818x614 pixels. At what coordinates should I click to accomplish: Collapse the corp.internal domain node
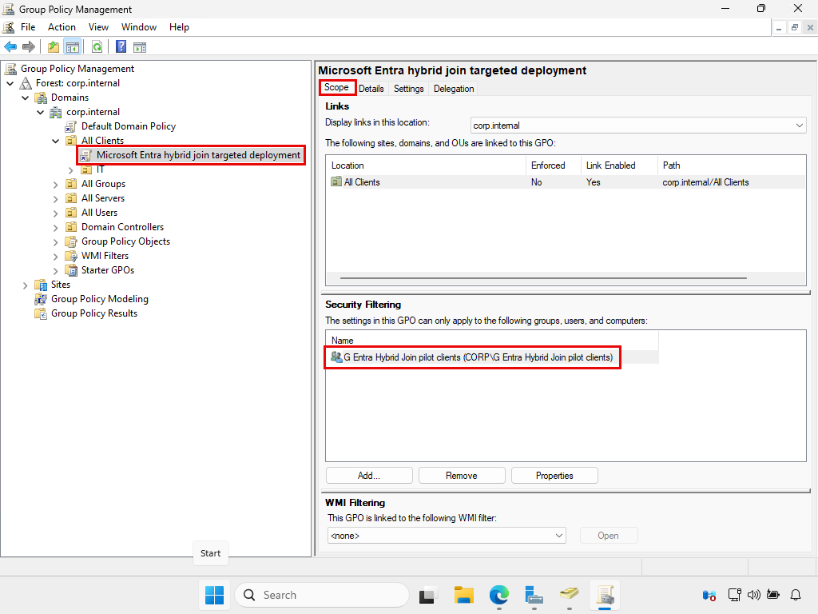(41, 112)
